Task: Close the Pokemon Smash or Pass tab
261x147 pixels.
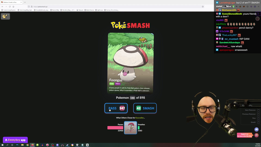Action: (x=21, y=2)
